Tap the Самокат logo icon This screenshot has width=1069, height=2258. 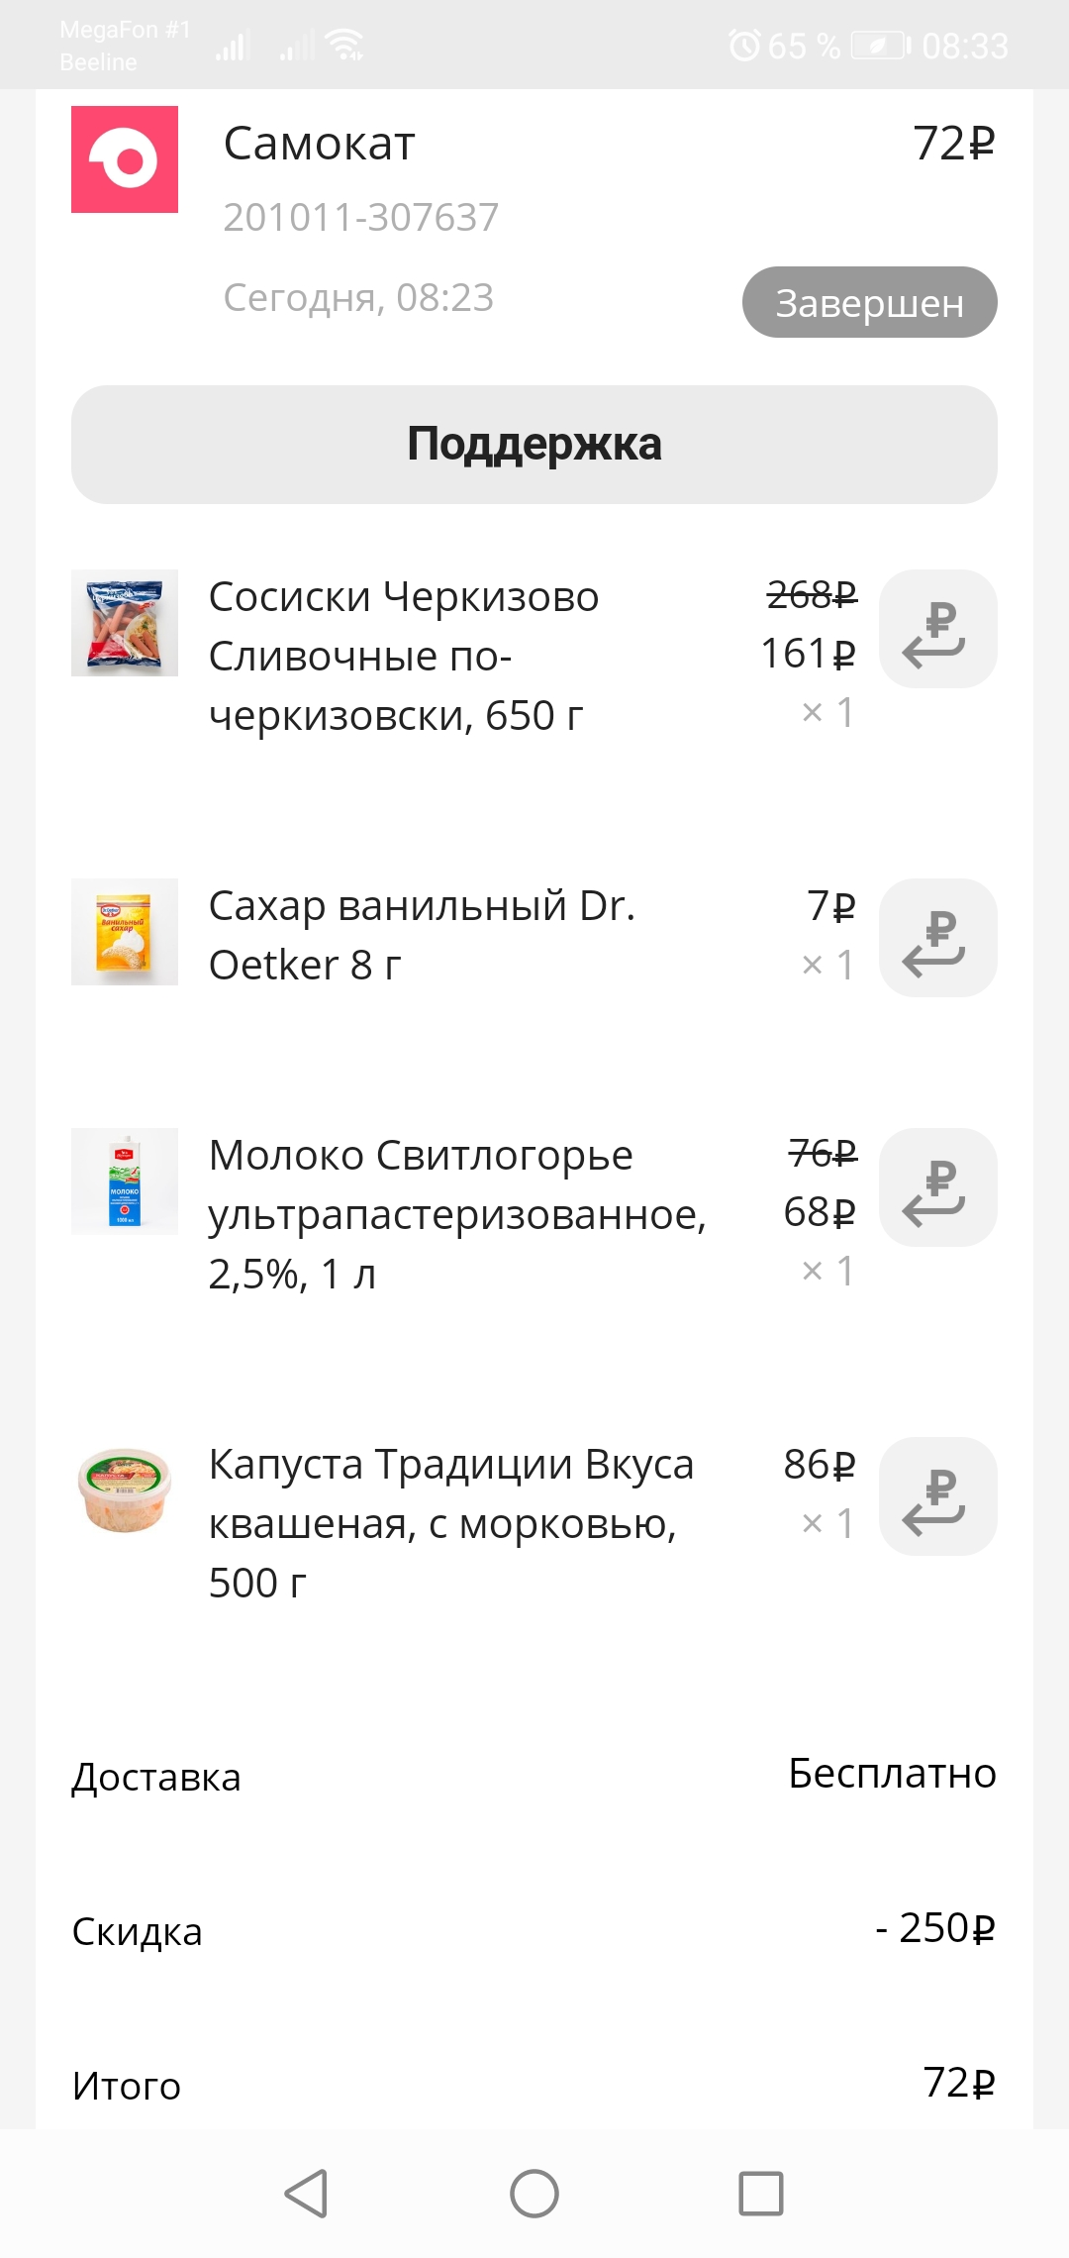click(x=125, y=159)
